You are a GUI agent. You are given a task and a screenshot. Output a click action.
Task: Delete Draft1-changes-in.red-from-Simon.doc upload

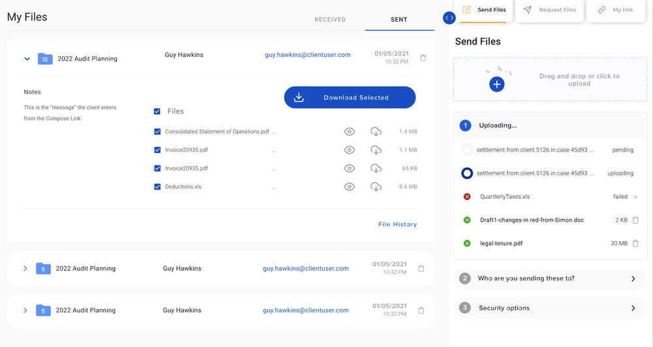point(635,220)
